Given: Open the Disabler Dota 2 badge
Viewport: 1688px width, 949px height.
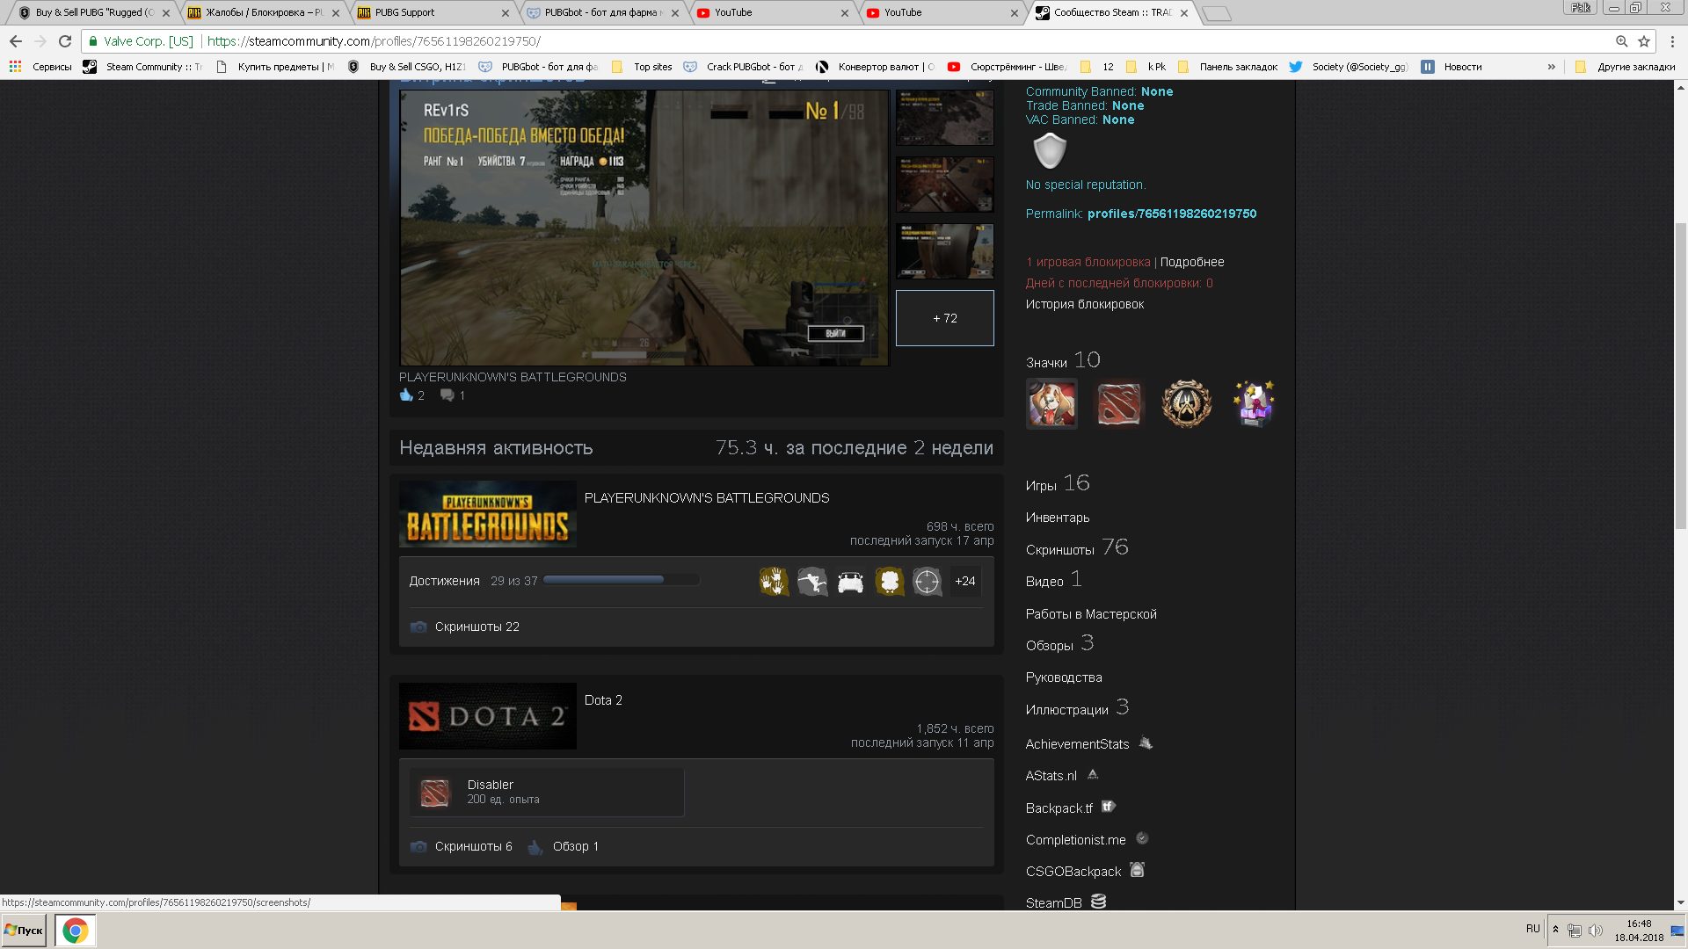Looking at the screenshot, I should tap(547, 792).
